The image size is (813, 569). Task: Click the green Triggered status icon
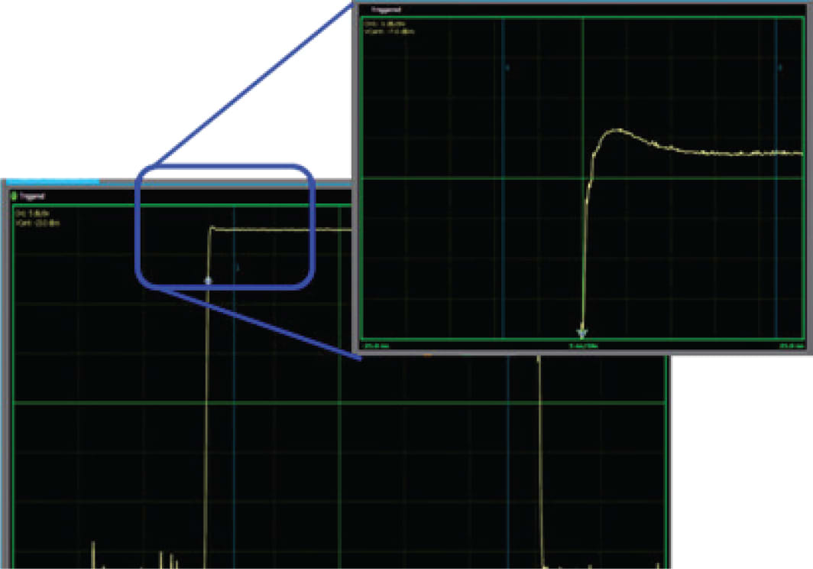point(14,196)
